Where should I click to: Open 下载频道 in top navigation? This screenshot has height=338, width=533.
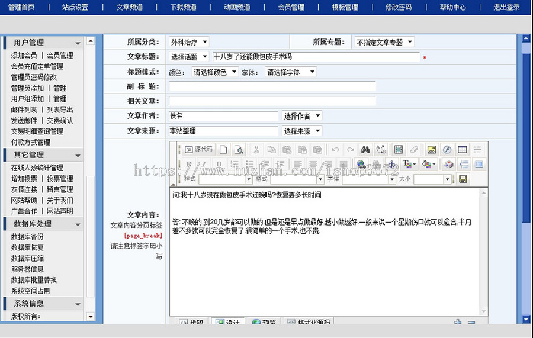pos(183,7)
